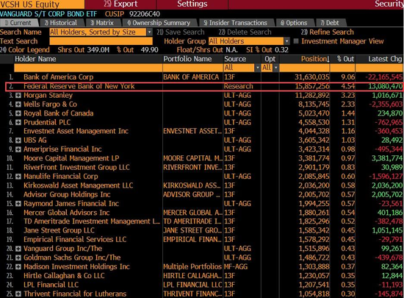Click plus icon beside Goldman Sachs Group
The height and width of the screenshot is (298, 404).
pos(18,258)
